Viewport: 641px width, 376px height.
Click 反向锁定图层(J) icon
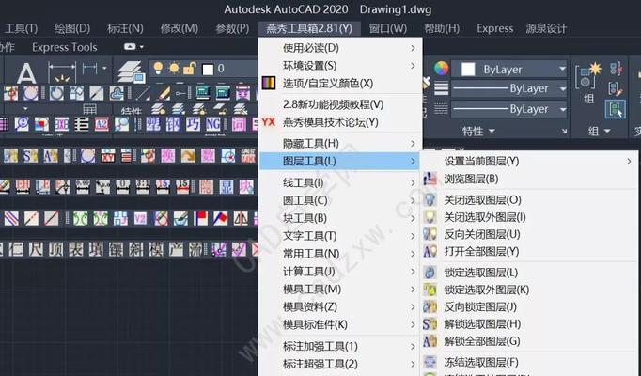pyautogui.click(x=430, y=306)
